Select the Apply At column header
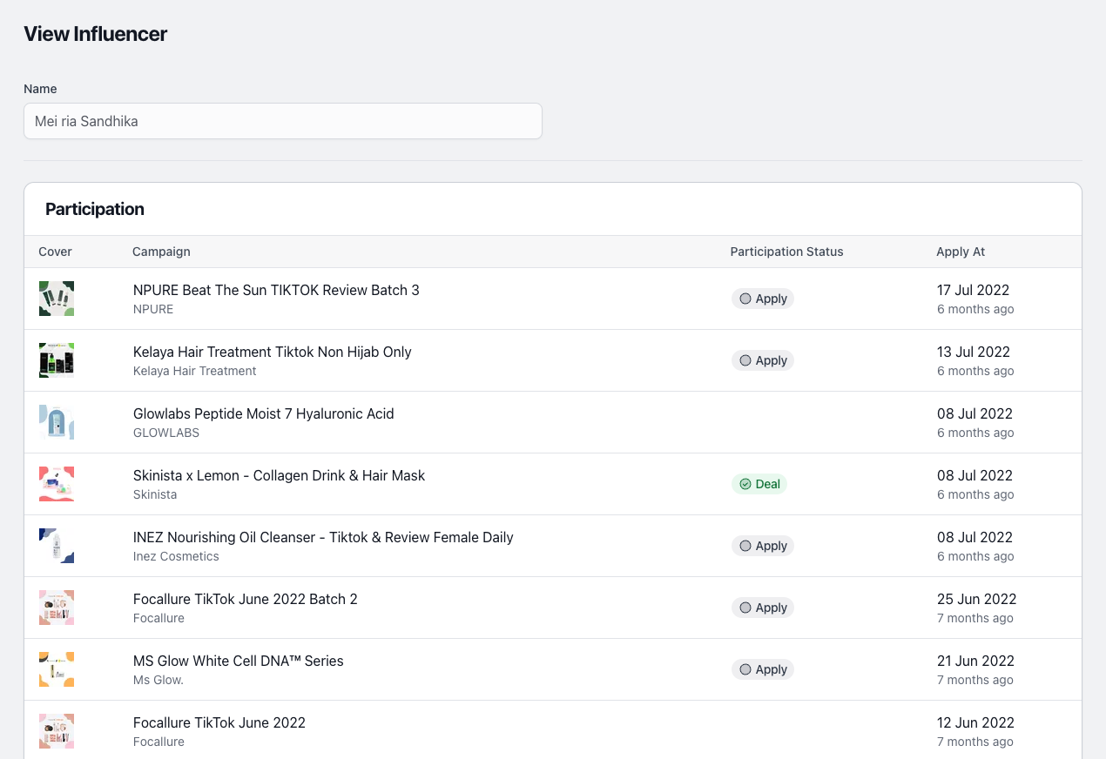Screen dimensions: 1106x759 [x=961, y=252]
